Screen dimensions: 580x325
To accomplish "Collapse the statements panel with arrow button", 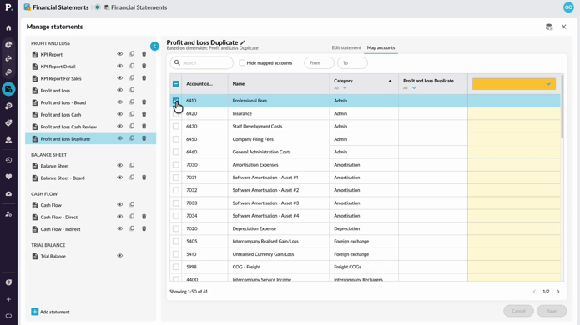I will pyautogui.click(x=154, y=46).
